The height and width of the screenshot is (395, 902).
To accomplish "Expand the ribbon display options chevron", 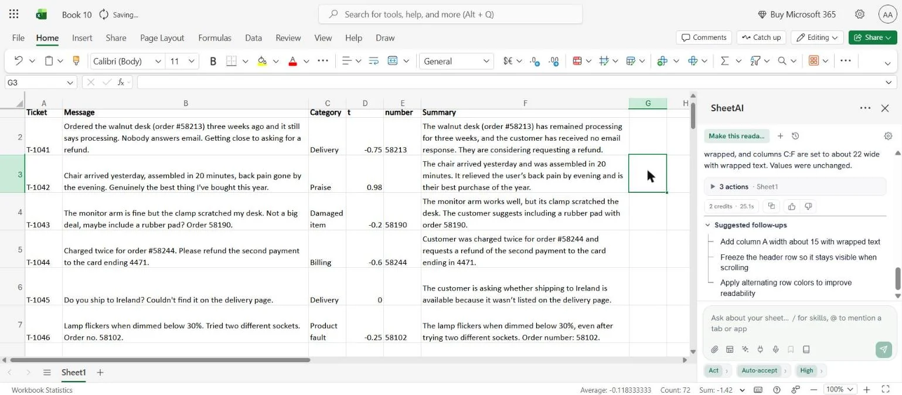I will coord(887,63).
